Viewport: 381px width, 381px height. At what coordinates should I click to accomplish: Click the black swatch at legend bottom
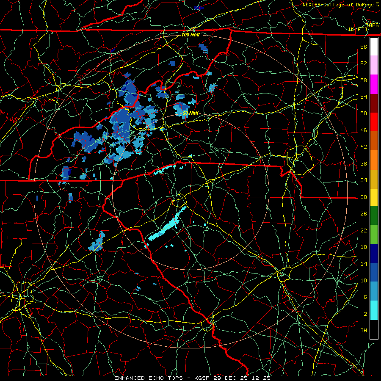tap(374, 329)
